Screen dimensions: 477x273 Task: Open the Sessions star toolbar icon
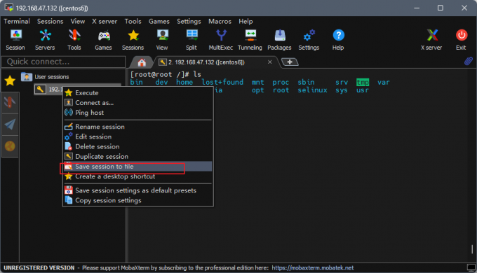tap(133, 40)
